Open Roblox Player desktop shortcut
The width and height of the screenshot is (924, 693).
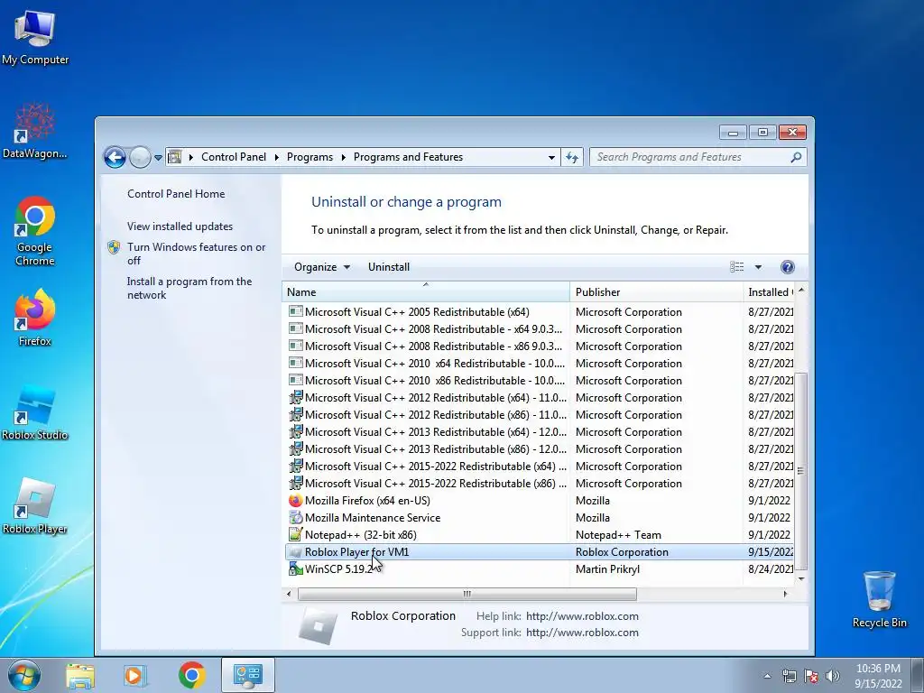pyautogui.click(x=35, y=505)
